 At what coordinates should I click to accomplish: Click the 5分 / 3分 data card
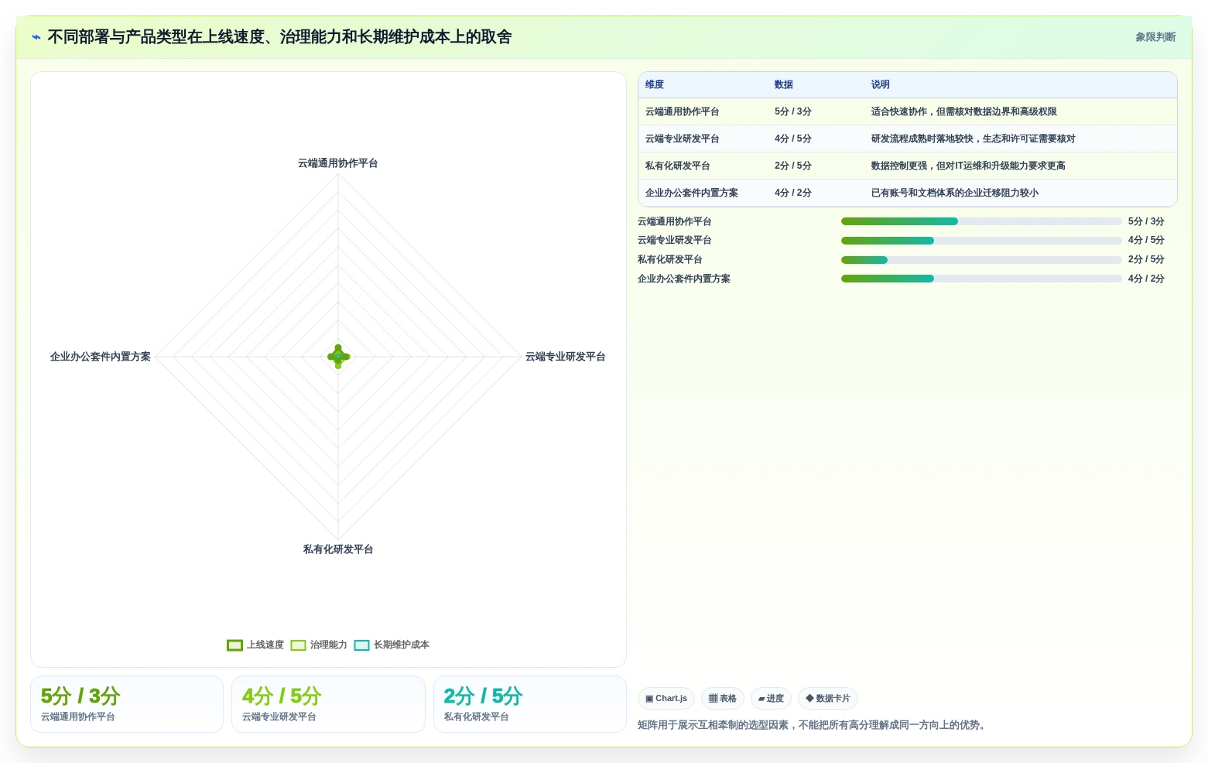pyautogui.click(x=127, y=704)
